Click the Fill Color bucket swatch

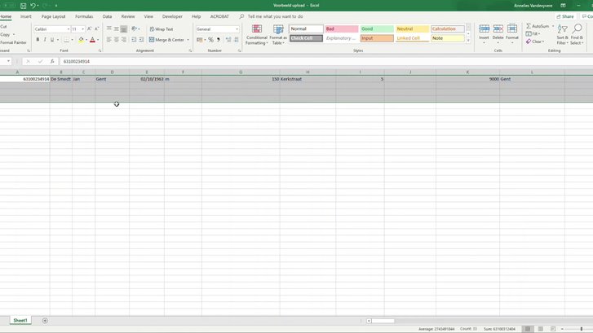(x=81, y=39)
